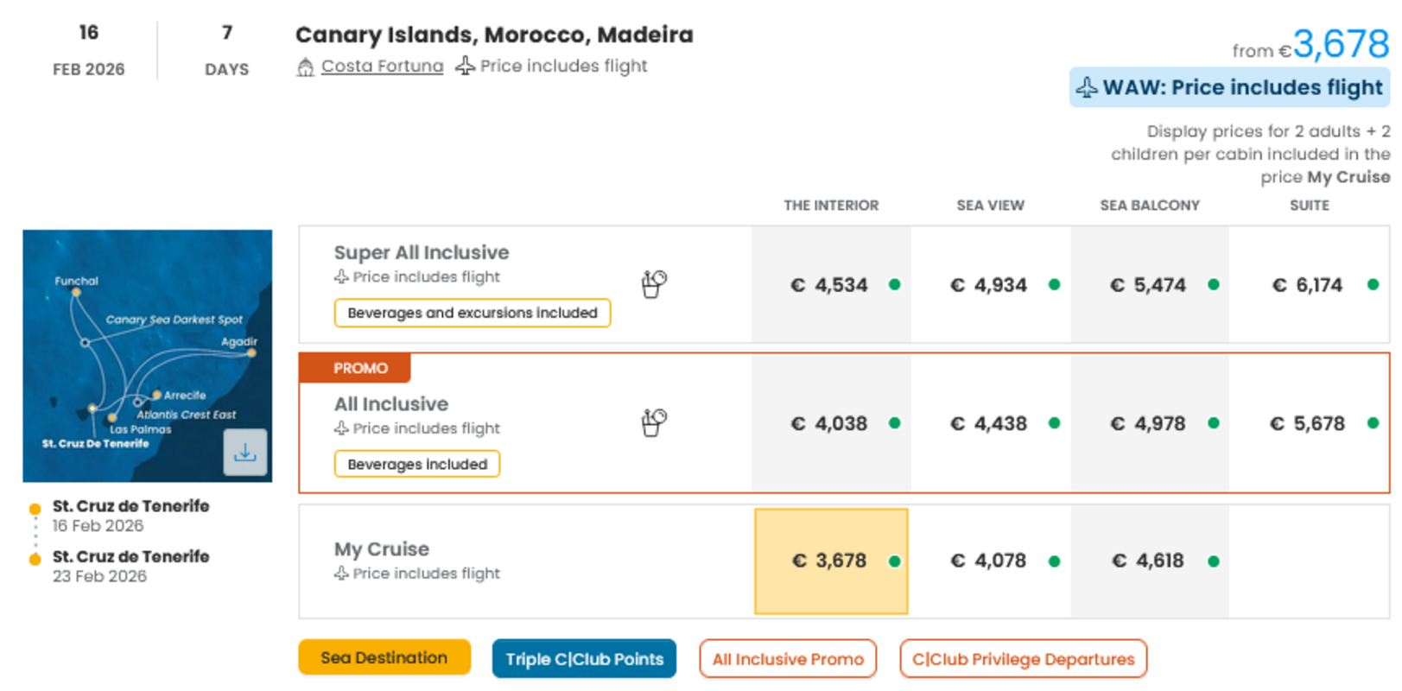Image resolution: width=1402 pixels, height=691 pixels.
Task: Click the airplane icon in WAW flight badge
Action: [1087, 87]
